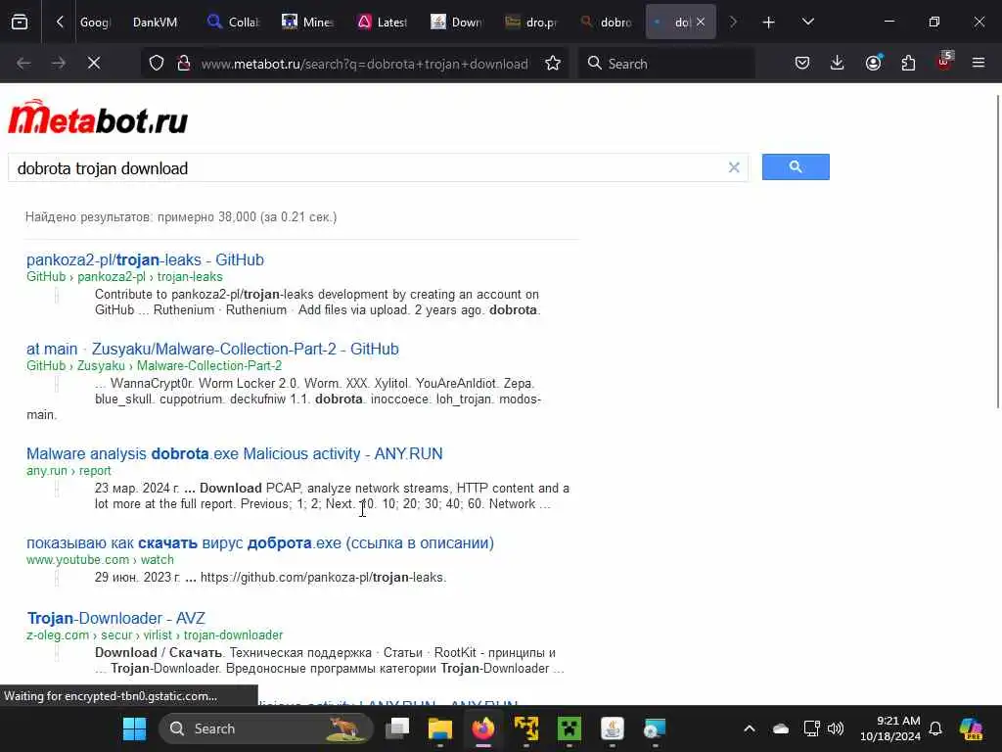Switch to the dro.pr tab
Screen dimensions: 1002x752
click(531, 23)
